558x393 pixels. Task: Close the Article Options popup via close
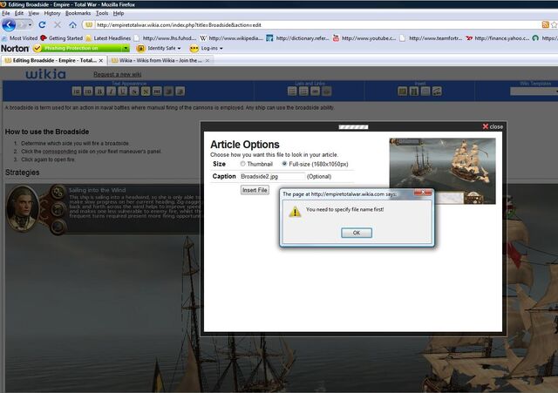[493, 126]
